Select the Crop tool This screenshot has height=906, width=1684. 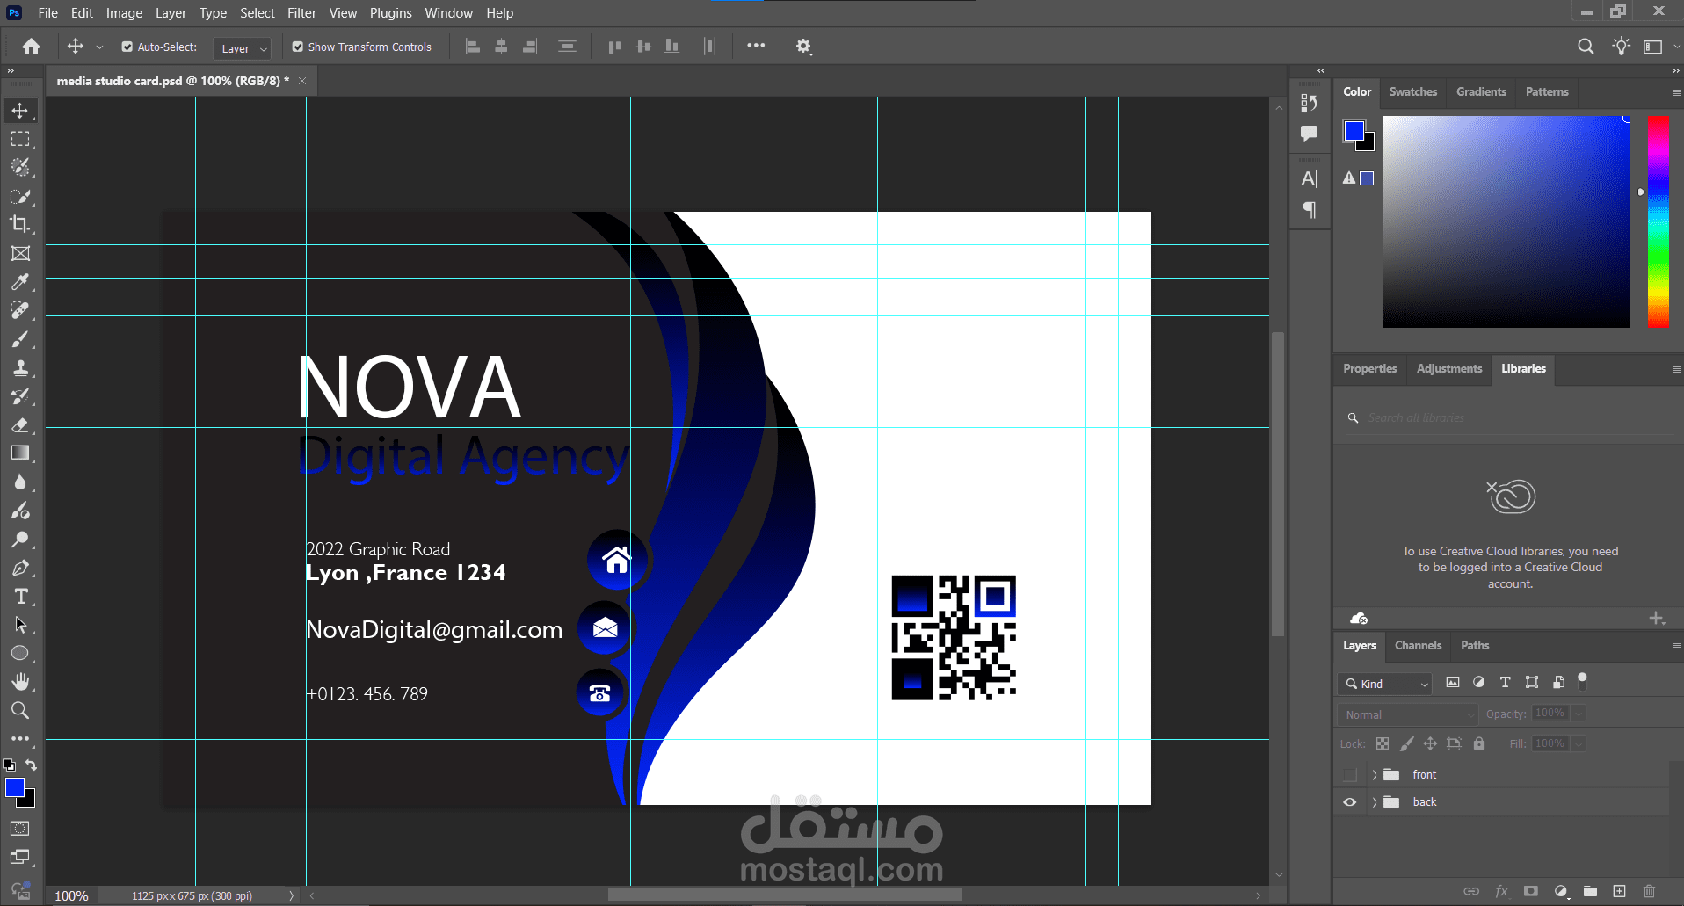20,224
